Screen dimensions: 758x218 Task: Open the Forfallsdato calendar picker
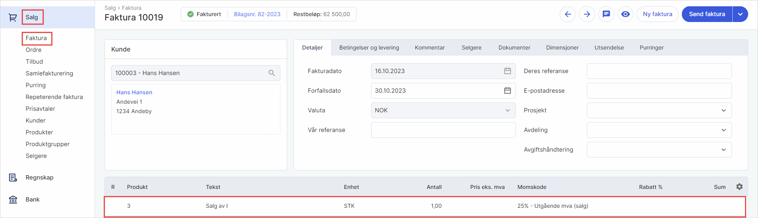pyautogui.click(x=507, y=91)
